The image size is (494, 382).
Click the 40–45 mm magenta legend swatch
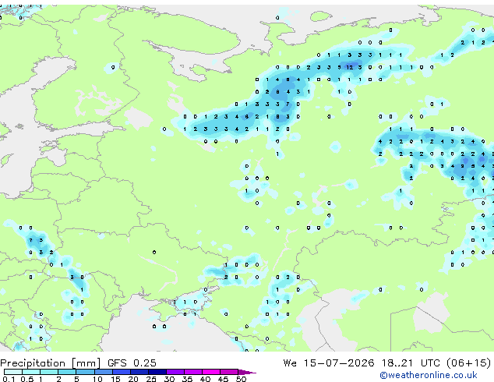[211, 372]
